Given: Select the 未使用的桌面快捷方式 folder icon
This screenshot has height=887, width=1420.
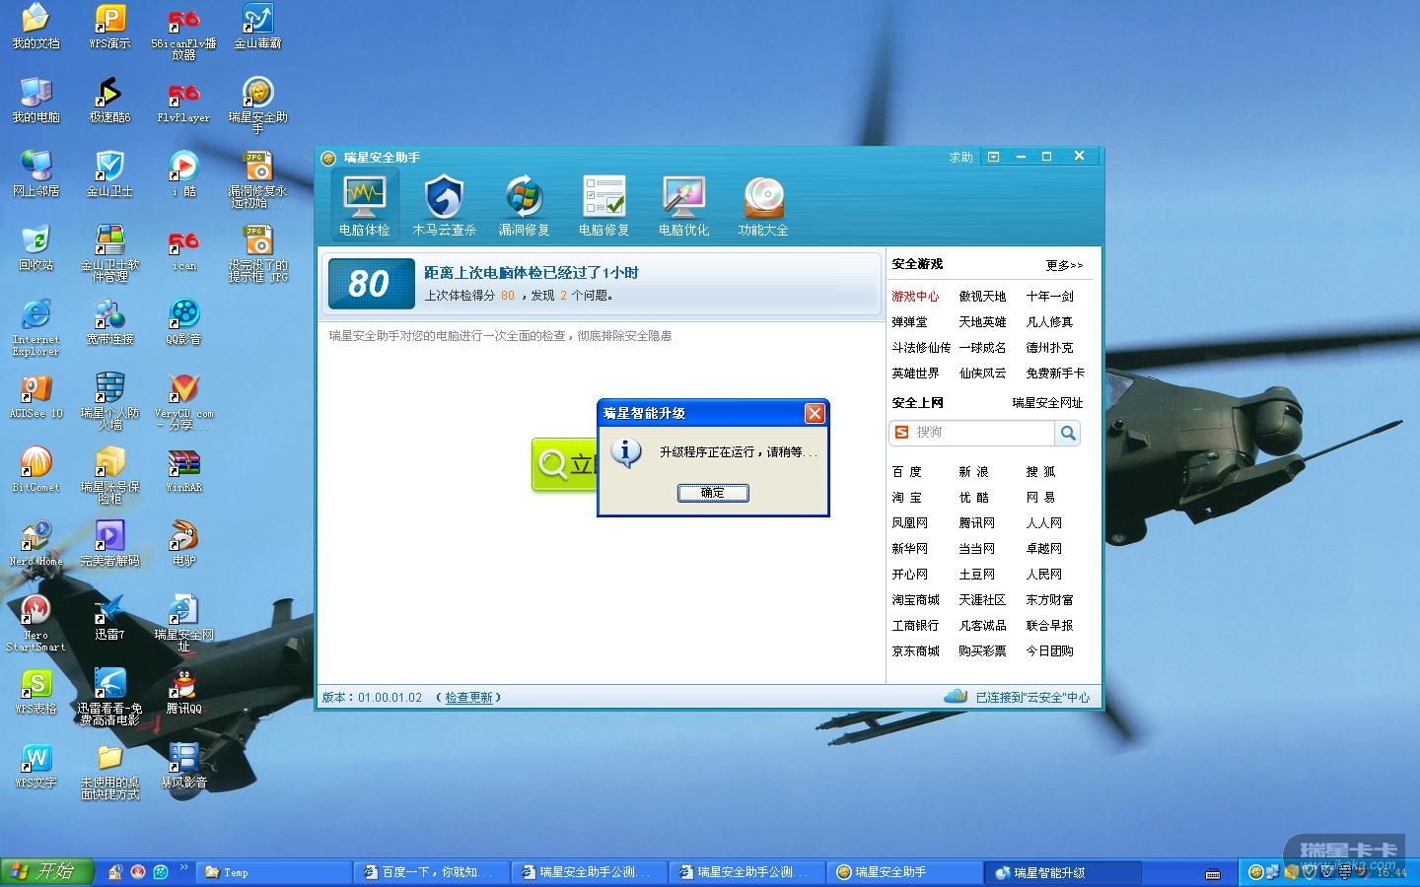Looking at the screenshot, I should tap(109, 771).
